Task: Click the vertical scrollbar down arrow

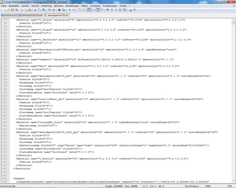Action: point(233,181)
